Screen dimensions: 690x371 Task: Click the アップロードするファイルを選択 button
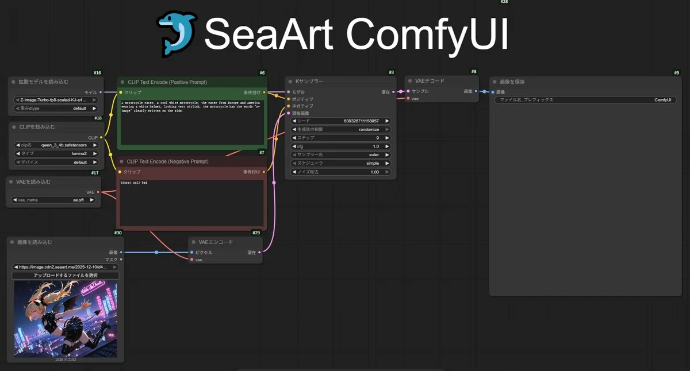pyautogui.click(x=66, y=276)
